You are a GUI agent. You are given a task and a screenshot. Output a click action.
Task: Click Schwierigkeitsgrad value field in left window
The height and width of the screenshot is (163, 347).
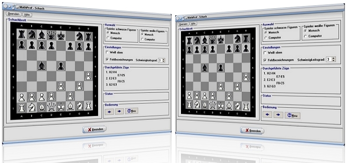click(x=160, y=60)
